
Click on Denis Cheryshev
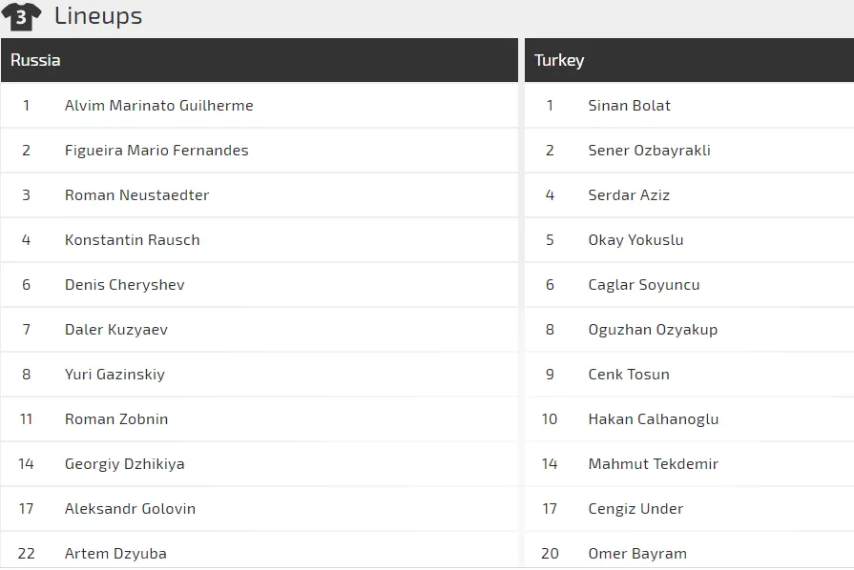pos(124,285)
